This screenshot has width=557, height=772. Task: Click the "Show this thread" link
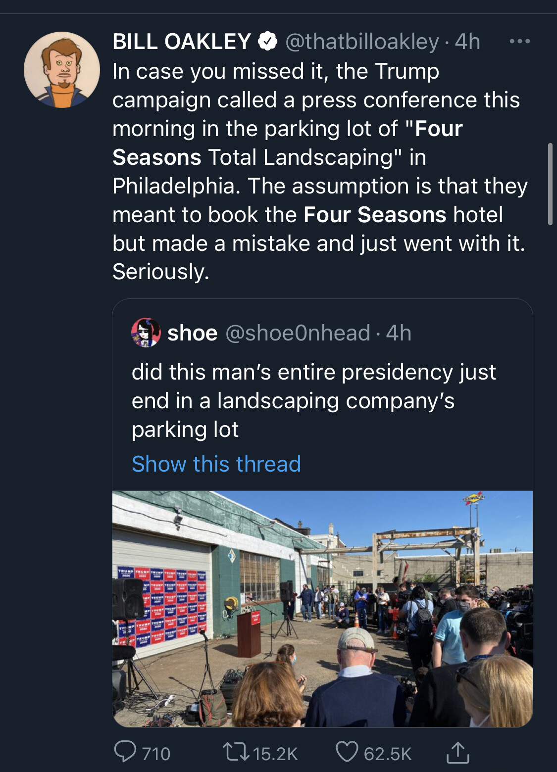click(x=216, y=464)
